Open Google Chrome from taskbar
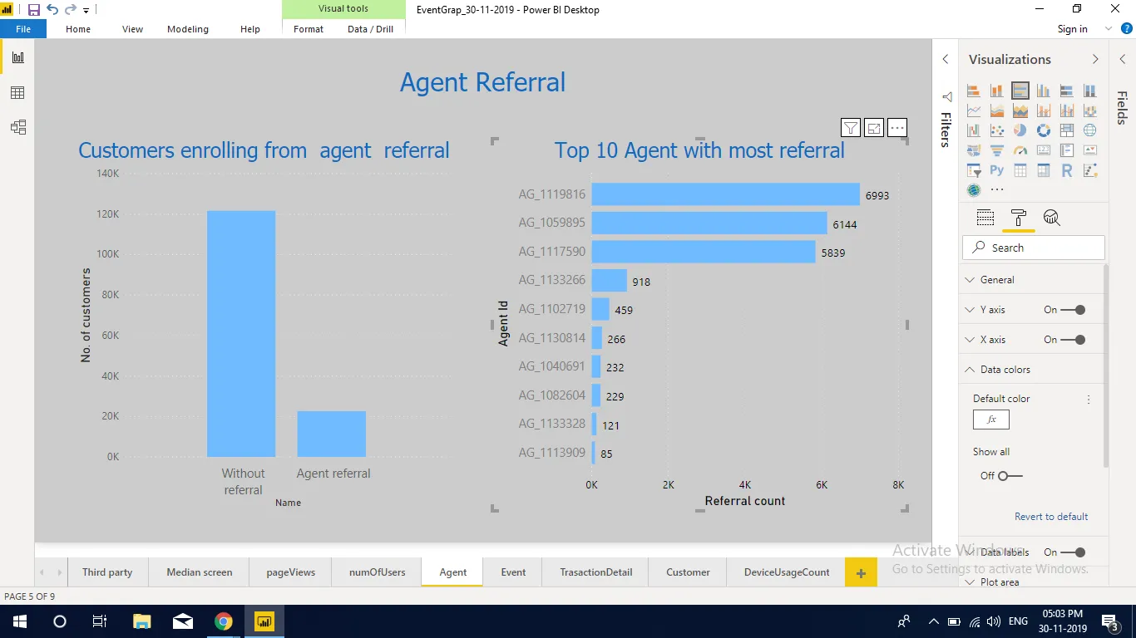Image resolution: width=1136 pixels, height=638 pixels. 223,621
